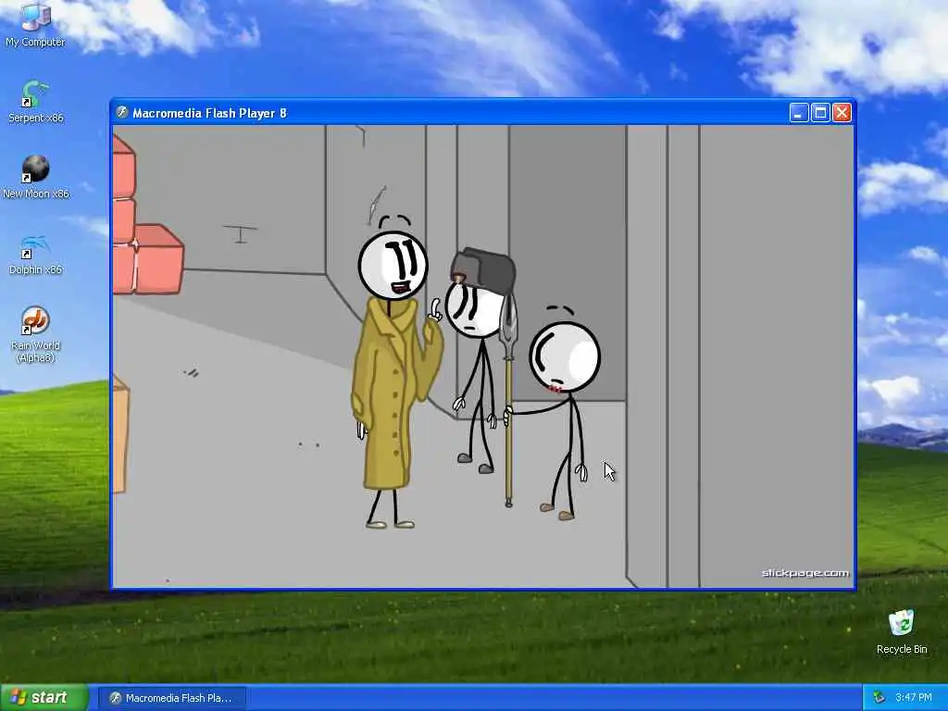Select the Rain World (Alpha8) shortcut icon
948x711 pixels.
35,334
